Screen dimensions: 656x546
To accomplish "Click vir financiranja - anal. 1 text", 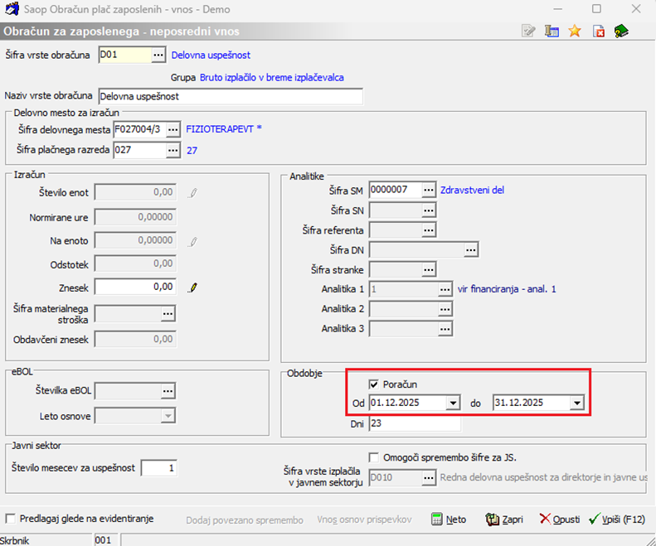I will pos(507,289).
